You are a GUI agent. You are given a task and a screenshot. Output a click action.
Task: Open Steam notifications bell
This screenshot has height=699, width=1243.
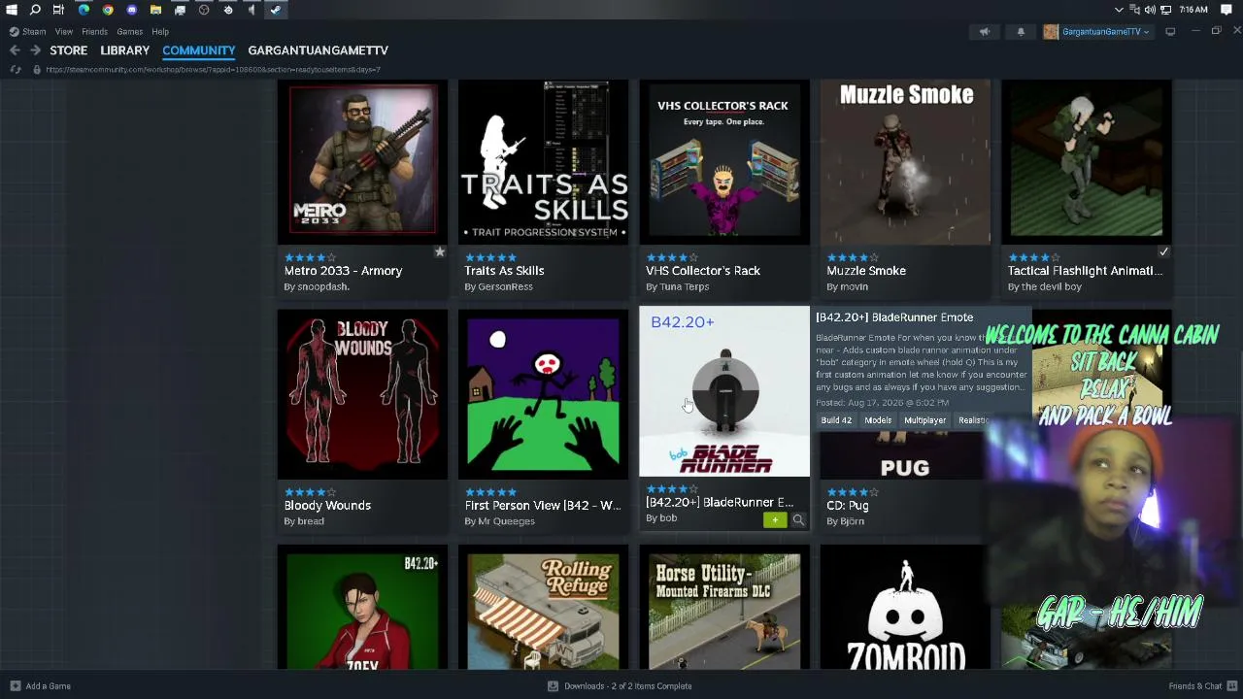pos(1021,32)
